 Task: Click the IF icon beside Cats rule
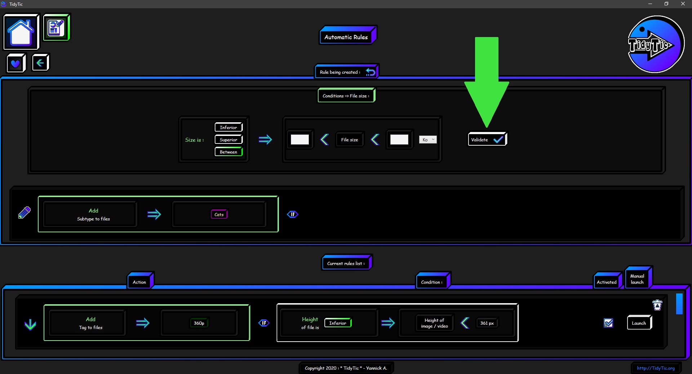click(292, 214)
